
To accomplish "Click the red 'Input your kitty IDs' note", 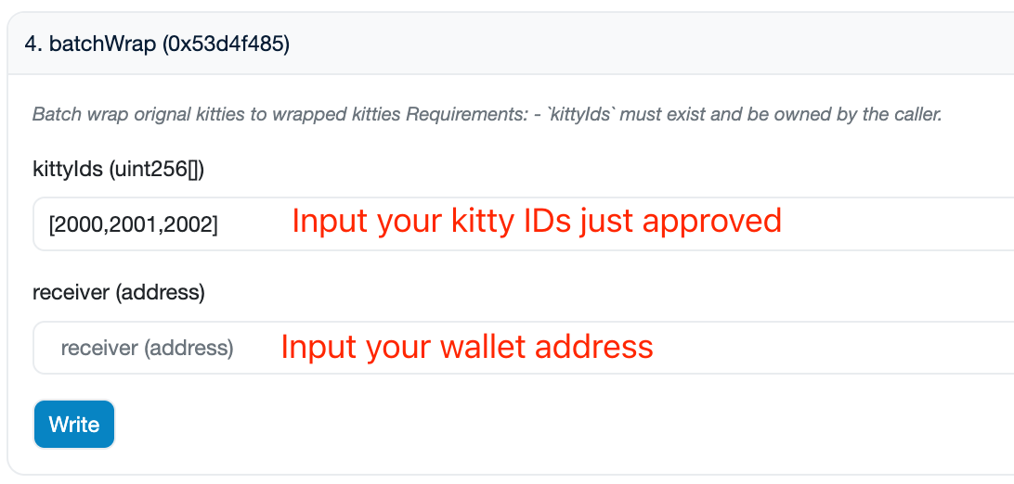I will click(537, 221).
